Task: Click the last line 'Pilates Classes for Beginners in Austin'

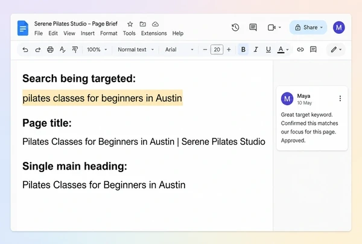Action: click(x=104, y=185)
